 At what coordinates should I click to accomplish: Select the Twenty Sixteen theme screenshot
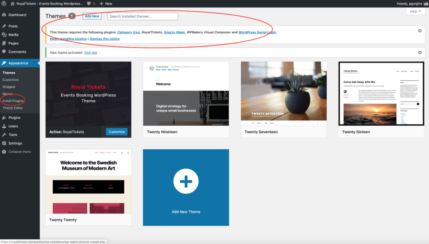click(x=381, y=94)
